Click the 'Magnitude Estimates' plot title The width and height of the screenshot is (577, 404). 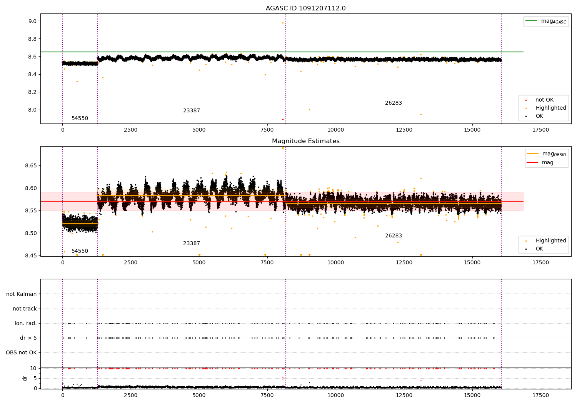[x=305, y=141]
